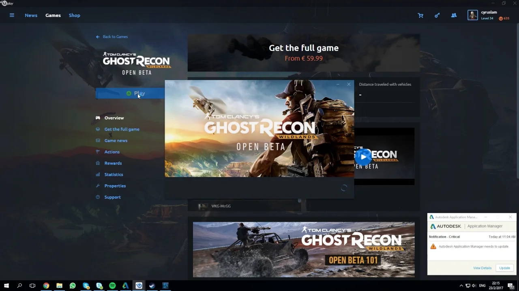
Task: Click the cyruslam profile avatar
Action: (x=472, y=15)
